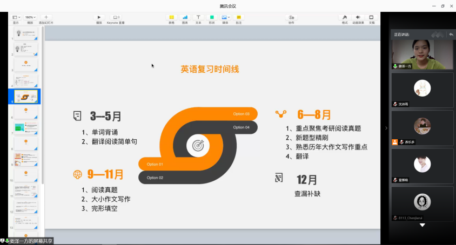Click the 英语复习时间线 slide title
The width and height of the screenshot is (456, 245).
pyautogui.click(x=210, y=70)
